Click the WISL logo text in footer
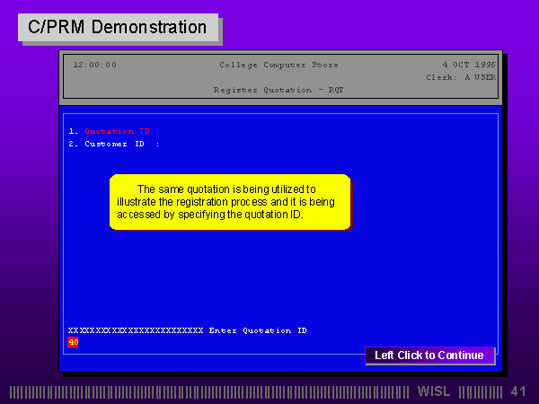 (435, 391)
